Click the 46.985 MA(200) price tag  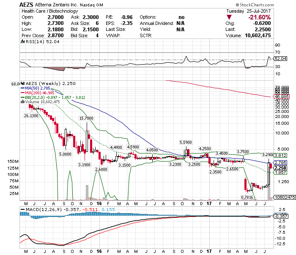click(282, 97)
